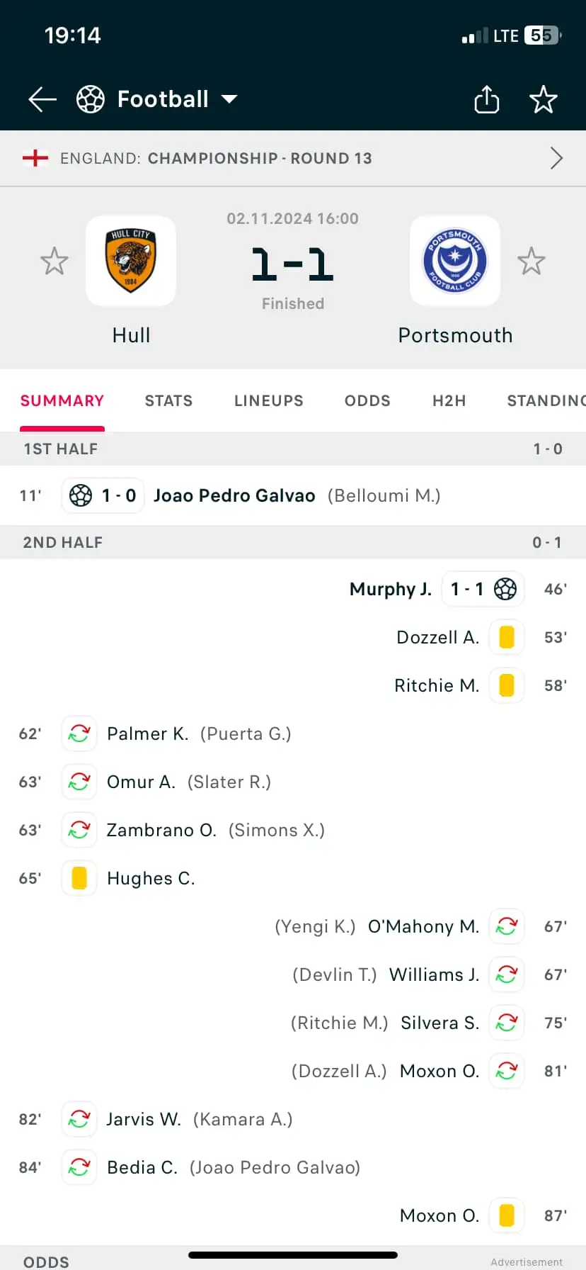Tap the Portsmouth club crest

pos(455,260)
